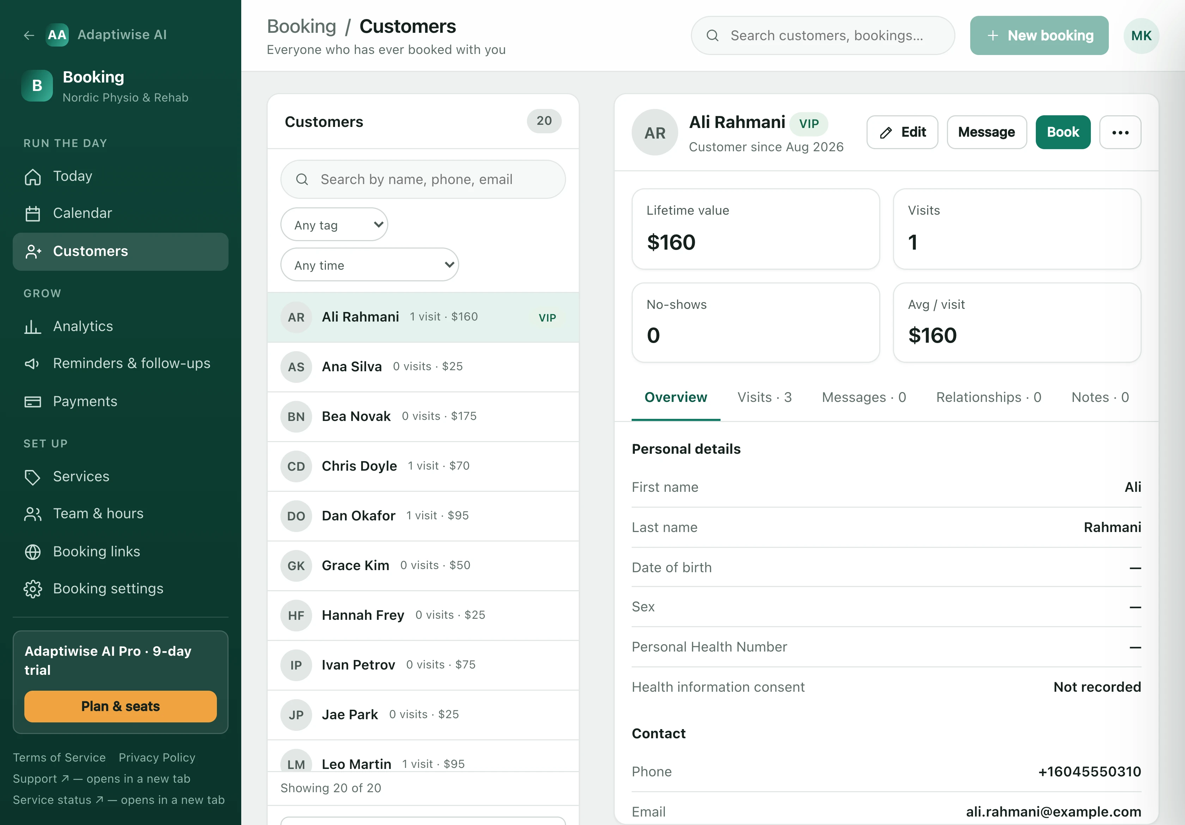This screenshot has width=1185, height=825.
Task: Open the Any time filter dropdown
Action: 370,265
